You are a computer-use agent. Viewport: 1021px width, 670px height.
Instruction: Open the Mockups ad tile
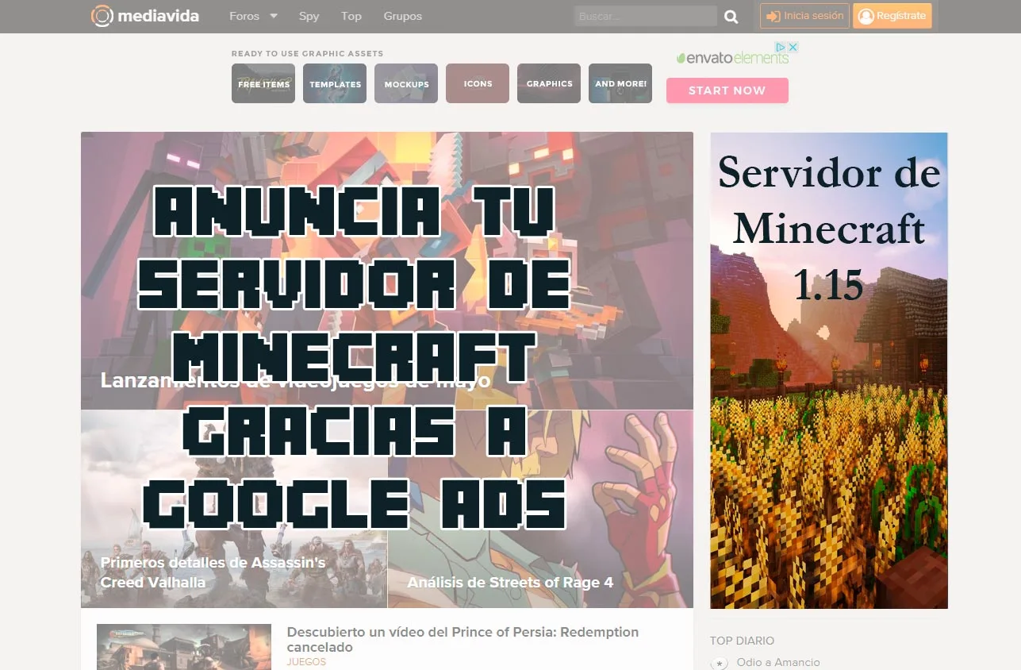tap(406, 83)
